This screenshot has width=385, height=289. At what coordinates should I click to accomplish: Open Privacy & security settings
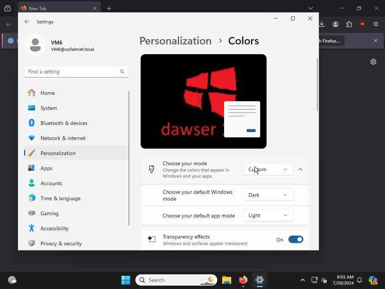(76, 243)
